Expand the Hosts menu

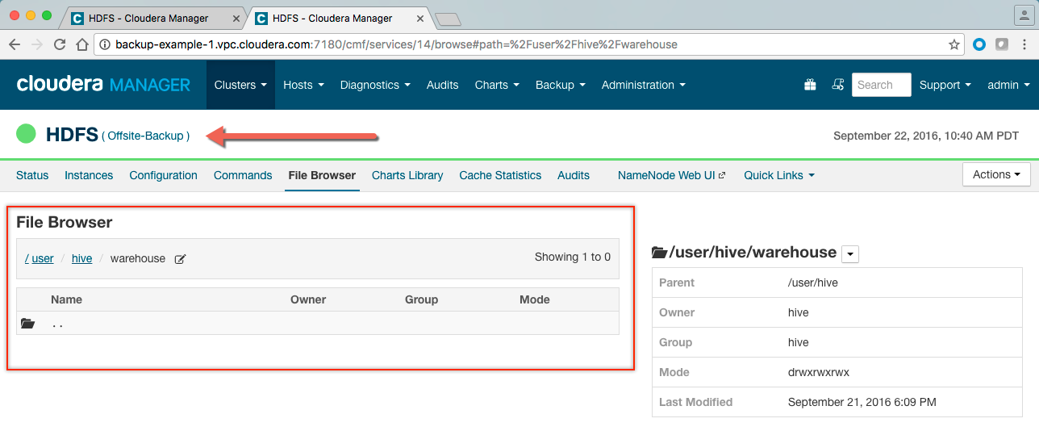tap(303, 85)
